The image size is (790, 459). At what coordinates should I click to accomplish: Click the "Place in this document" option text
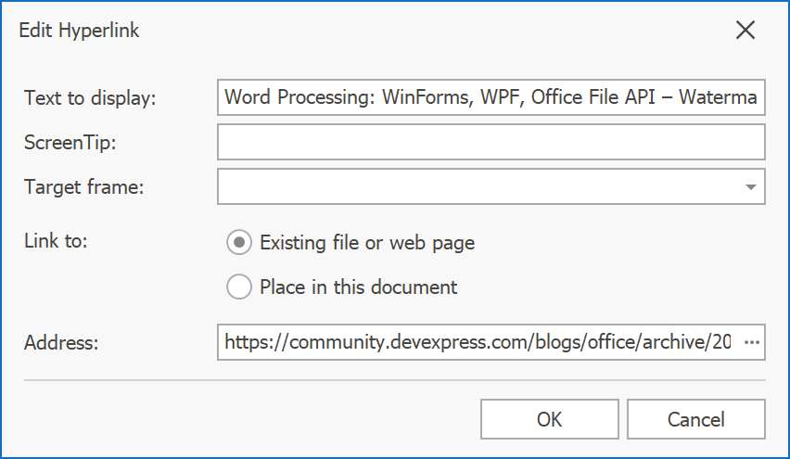coord(358,287)
